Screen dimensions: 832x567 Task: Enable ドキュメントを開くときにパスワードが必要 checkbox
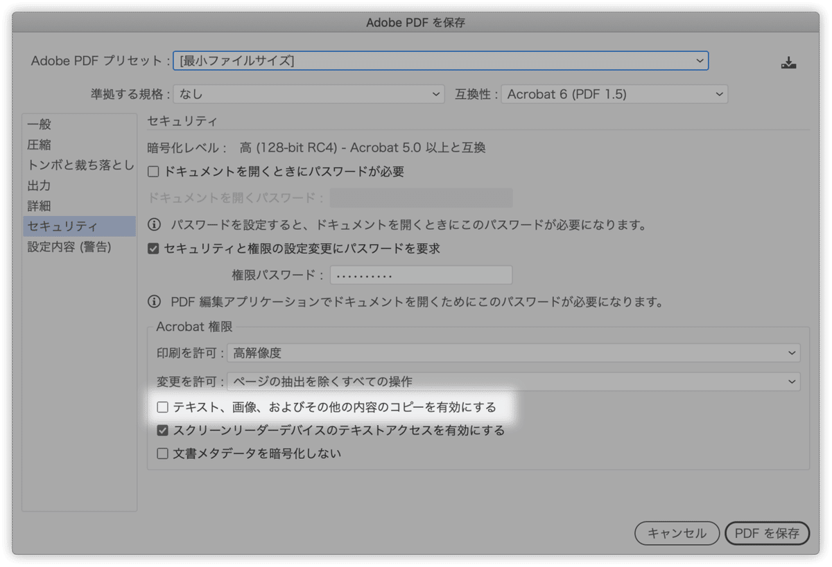coord(154,172)
